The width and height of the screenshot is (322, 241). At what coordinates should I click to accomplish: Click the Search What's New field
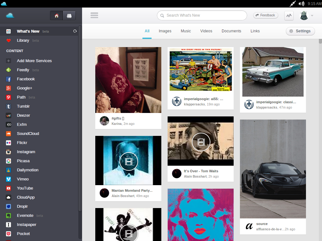click(x=202, y=15)
